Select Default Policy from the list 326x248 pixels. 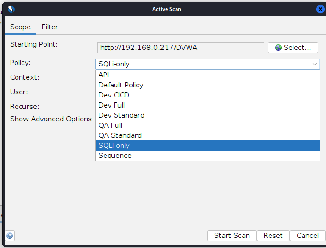(x=121, y=85)
